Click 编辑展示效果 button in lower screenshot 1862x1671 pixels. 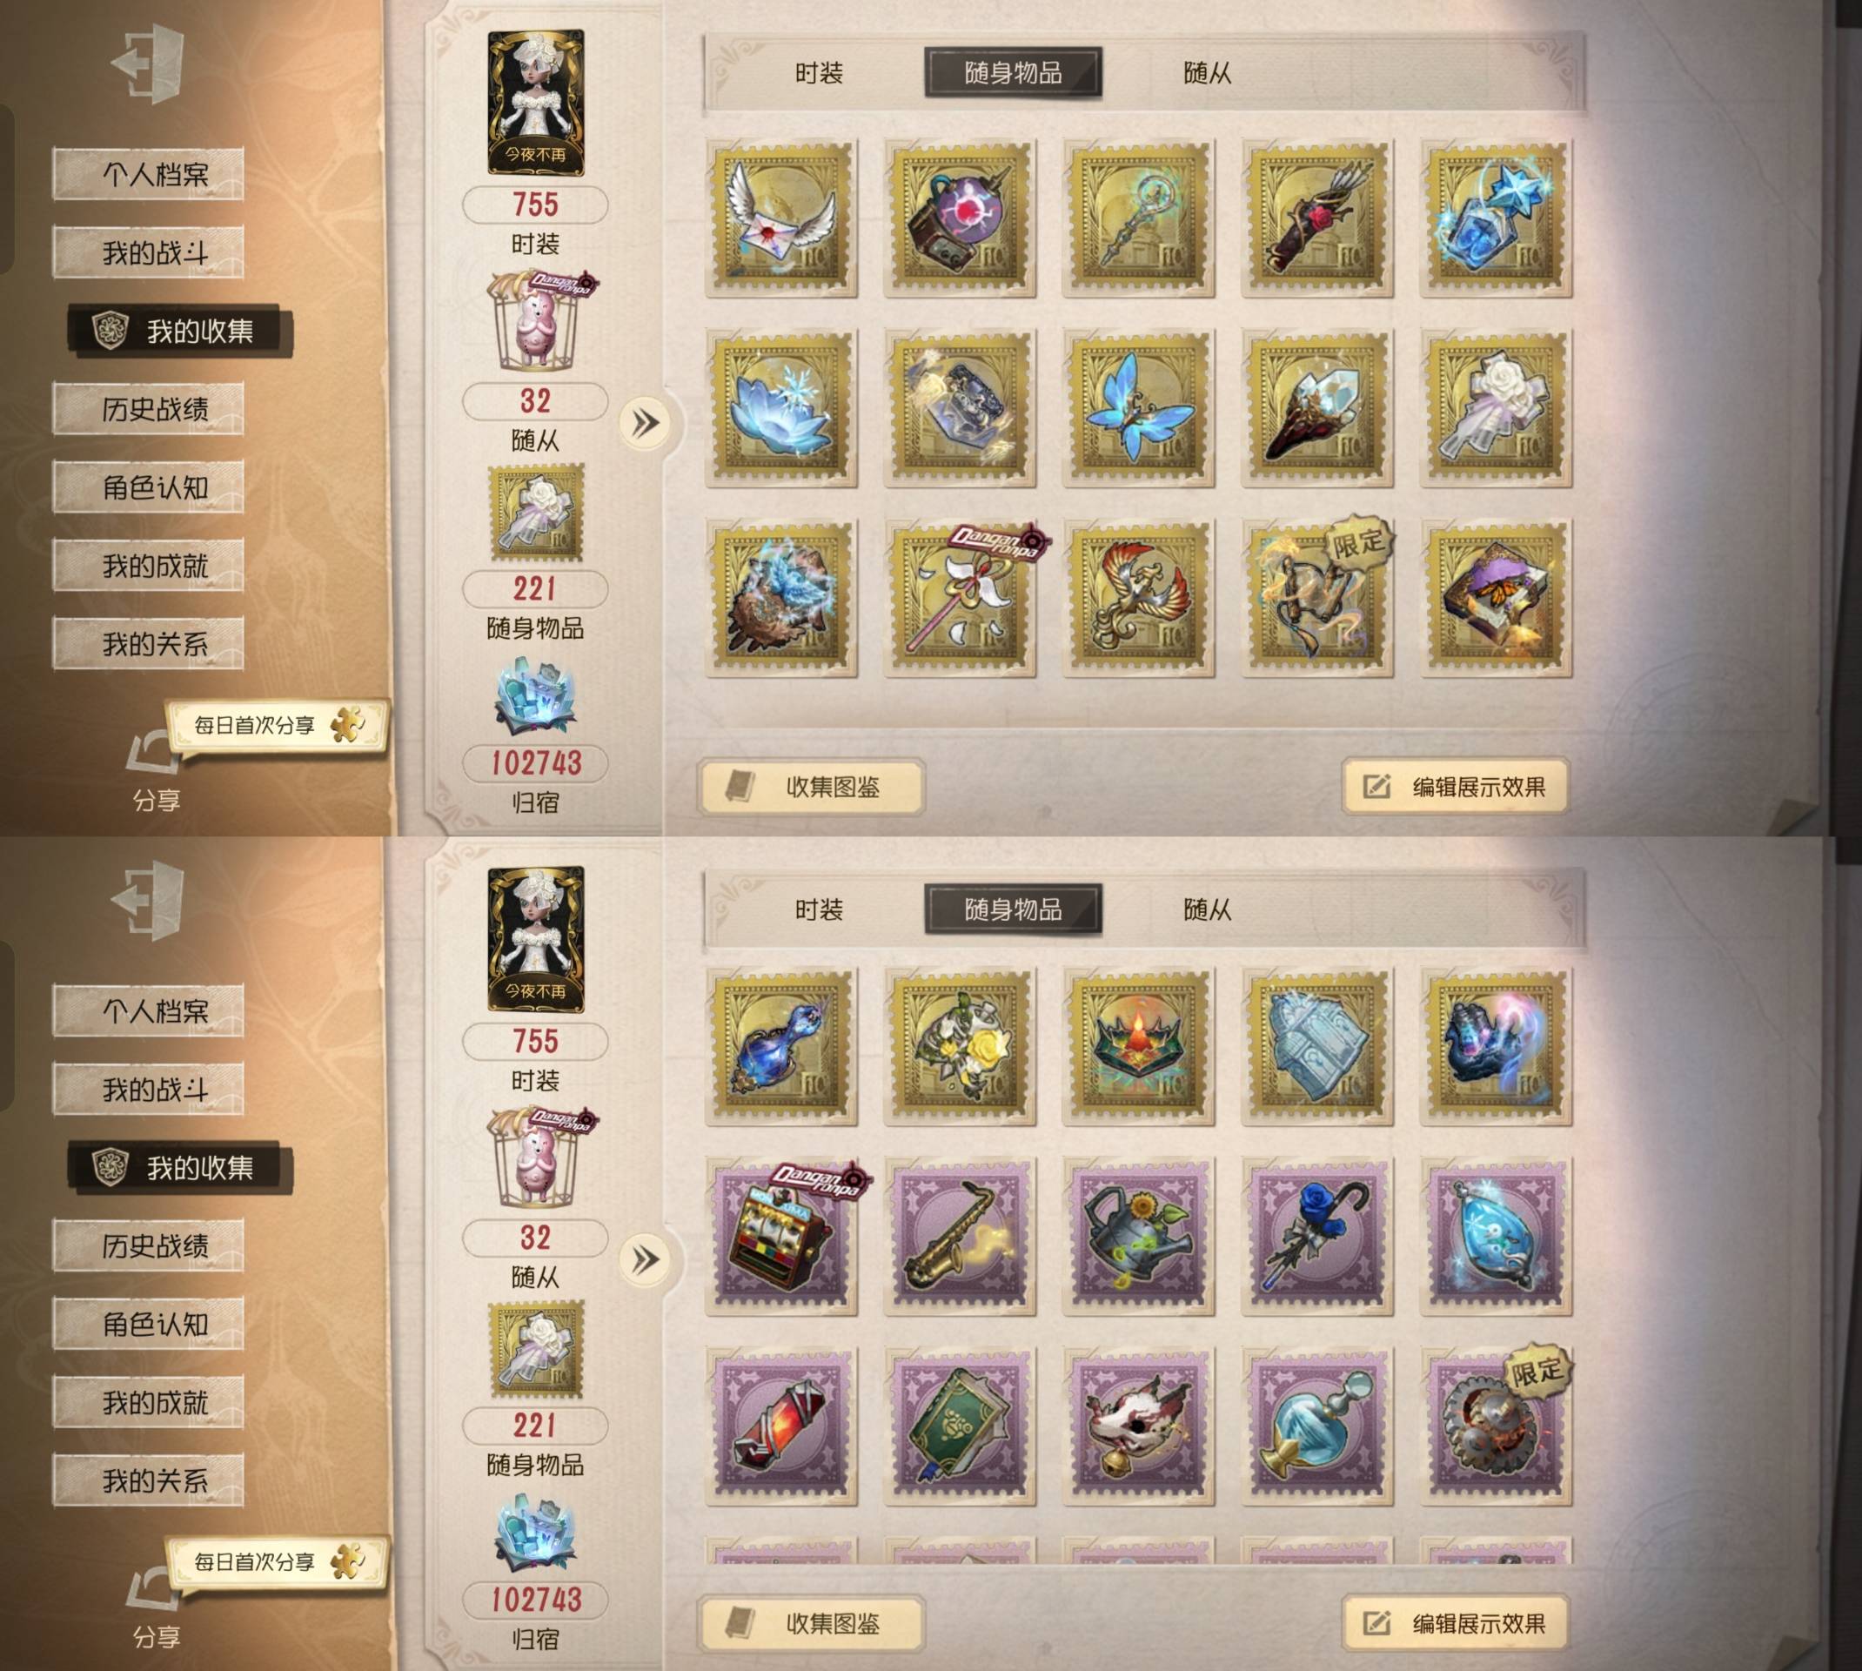1456,1623
